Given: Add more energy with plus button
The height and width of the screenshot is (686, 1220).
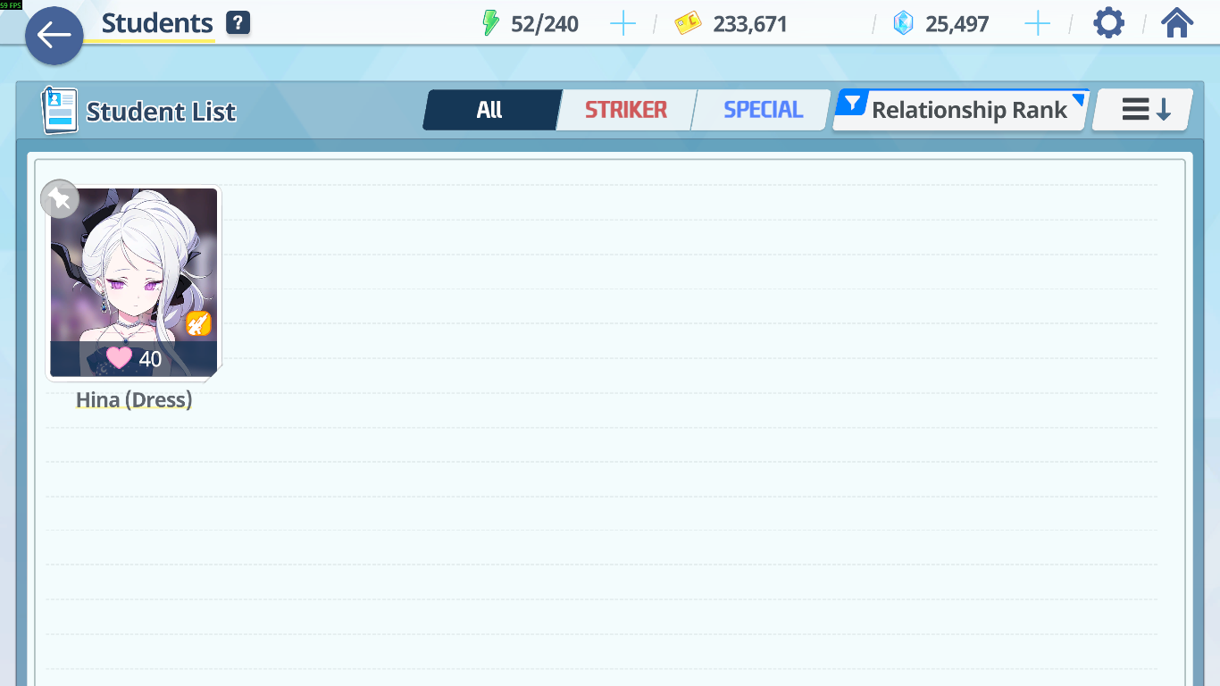Looking at the screenshot, I should [623, 24].
